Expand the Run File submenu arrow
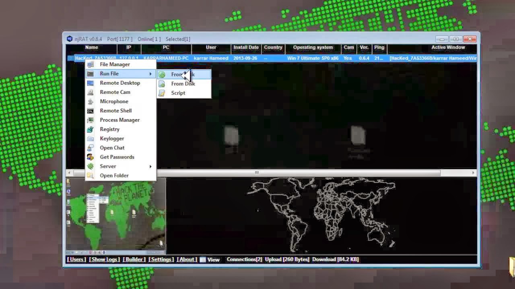The width and height of the screenshot is (515, 289). (151, 74)
